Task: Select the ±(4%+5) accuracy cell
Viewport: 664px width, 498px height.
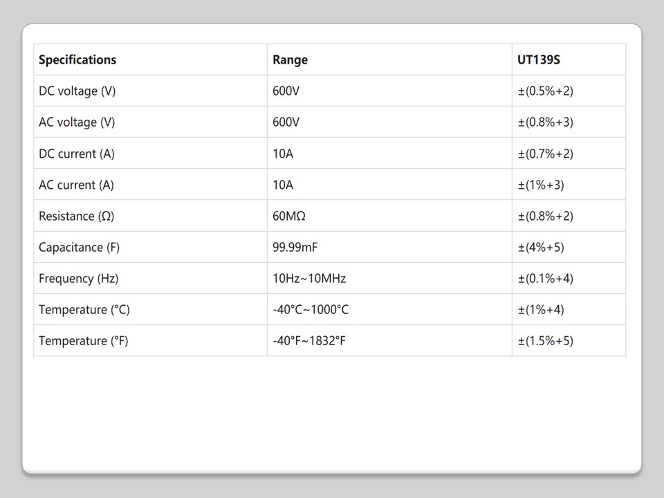Action: [540, 247]
